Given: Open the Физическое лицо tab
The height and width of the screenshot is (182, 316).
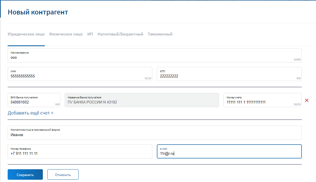Looking at the screenshot, I should [66, 34].
